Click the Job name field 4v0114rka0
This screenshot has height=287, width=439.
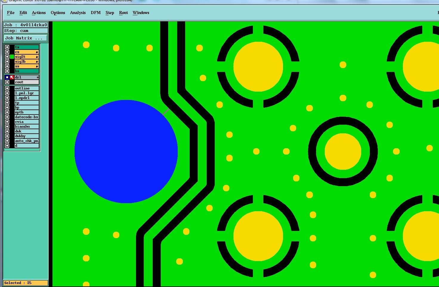[26, 25]
